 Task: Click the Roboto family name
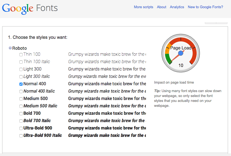[19, 48]
